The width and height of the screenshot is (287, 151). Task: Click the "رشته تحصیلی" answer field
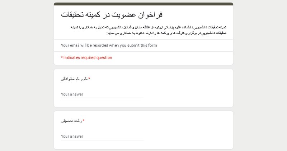(x=102, y=136)
